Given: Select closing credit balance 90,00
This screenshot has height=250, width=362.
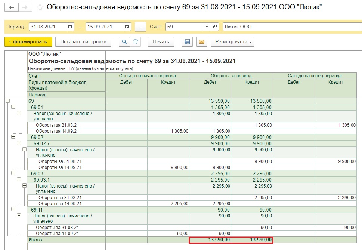Looking at the screenshot, I should click(x=335, y=228).
